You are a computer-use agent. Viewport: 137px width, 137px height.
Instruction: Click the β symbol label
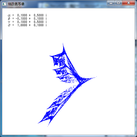pos(9,19)
